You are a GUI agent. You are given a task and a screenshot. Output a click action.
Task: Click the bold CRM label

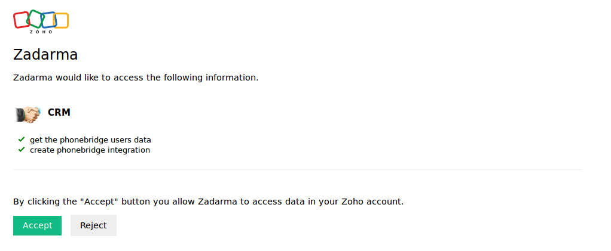59,112
